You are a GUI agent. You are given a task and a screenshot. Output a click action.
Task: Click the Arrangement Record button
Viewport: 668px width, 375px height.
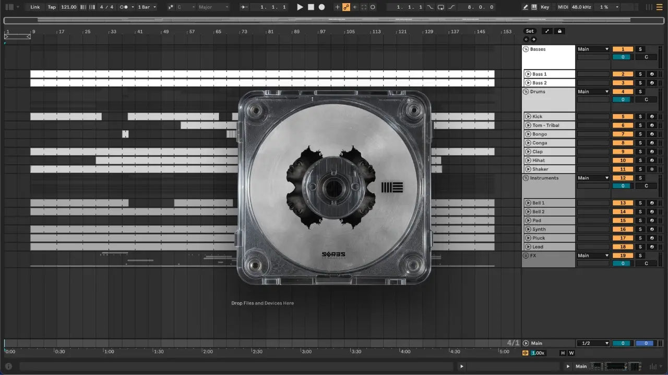(x=321, y=7)
